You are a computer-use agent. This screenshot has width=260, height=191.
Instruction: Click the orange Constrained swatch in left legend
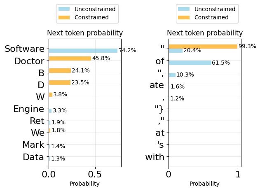[64, 17]
